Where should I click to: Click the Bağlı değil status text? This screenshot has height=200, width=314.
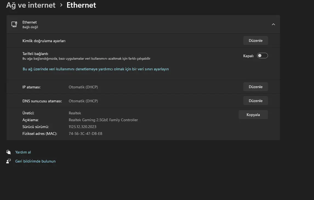(30, 27)
